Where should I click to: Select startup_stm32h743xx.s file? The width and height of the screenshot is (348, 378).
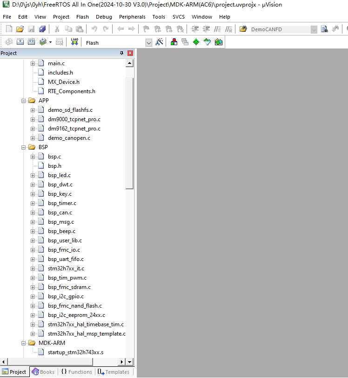pos(75,352)
